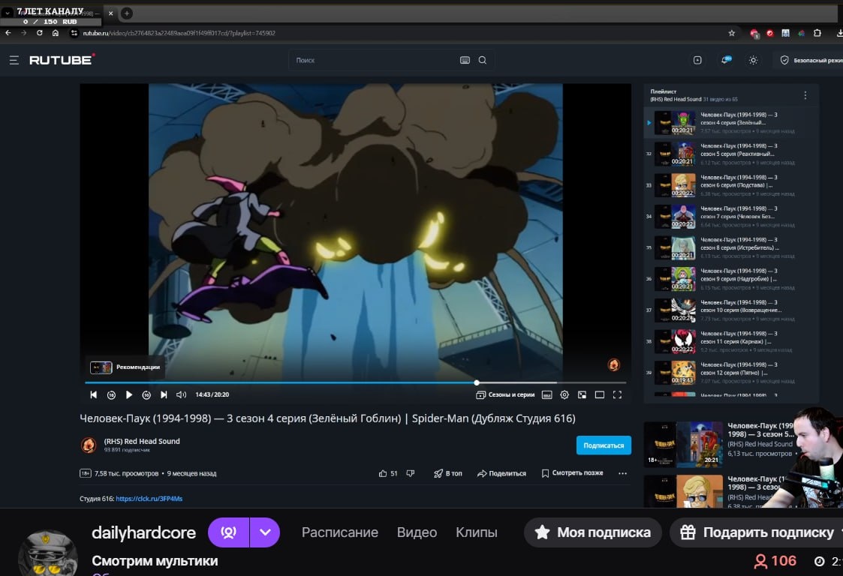843x576 pixels.
Task: Click the purple follow notification button
Action: coord(228,532)
